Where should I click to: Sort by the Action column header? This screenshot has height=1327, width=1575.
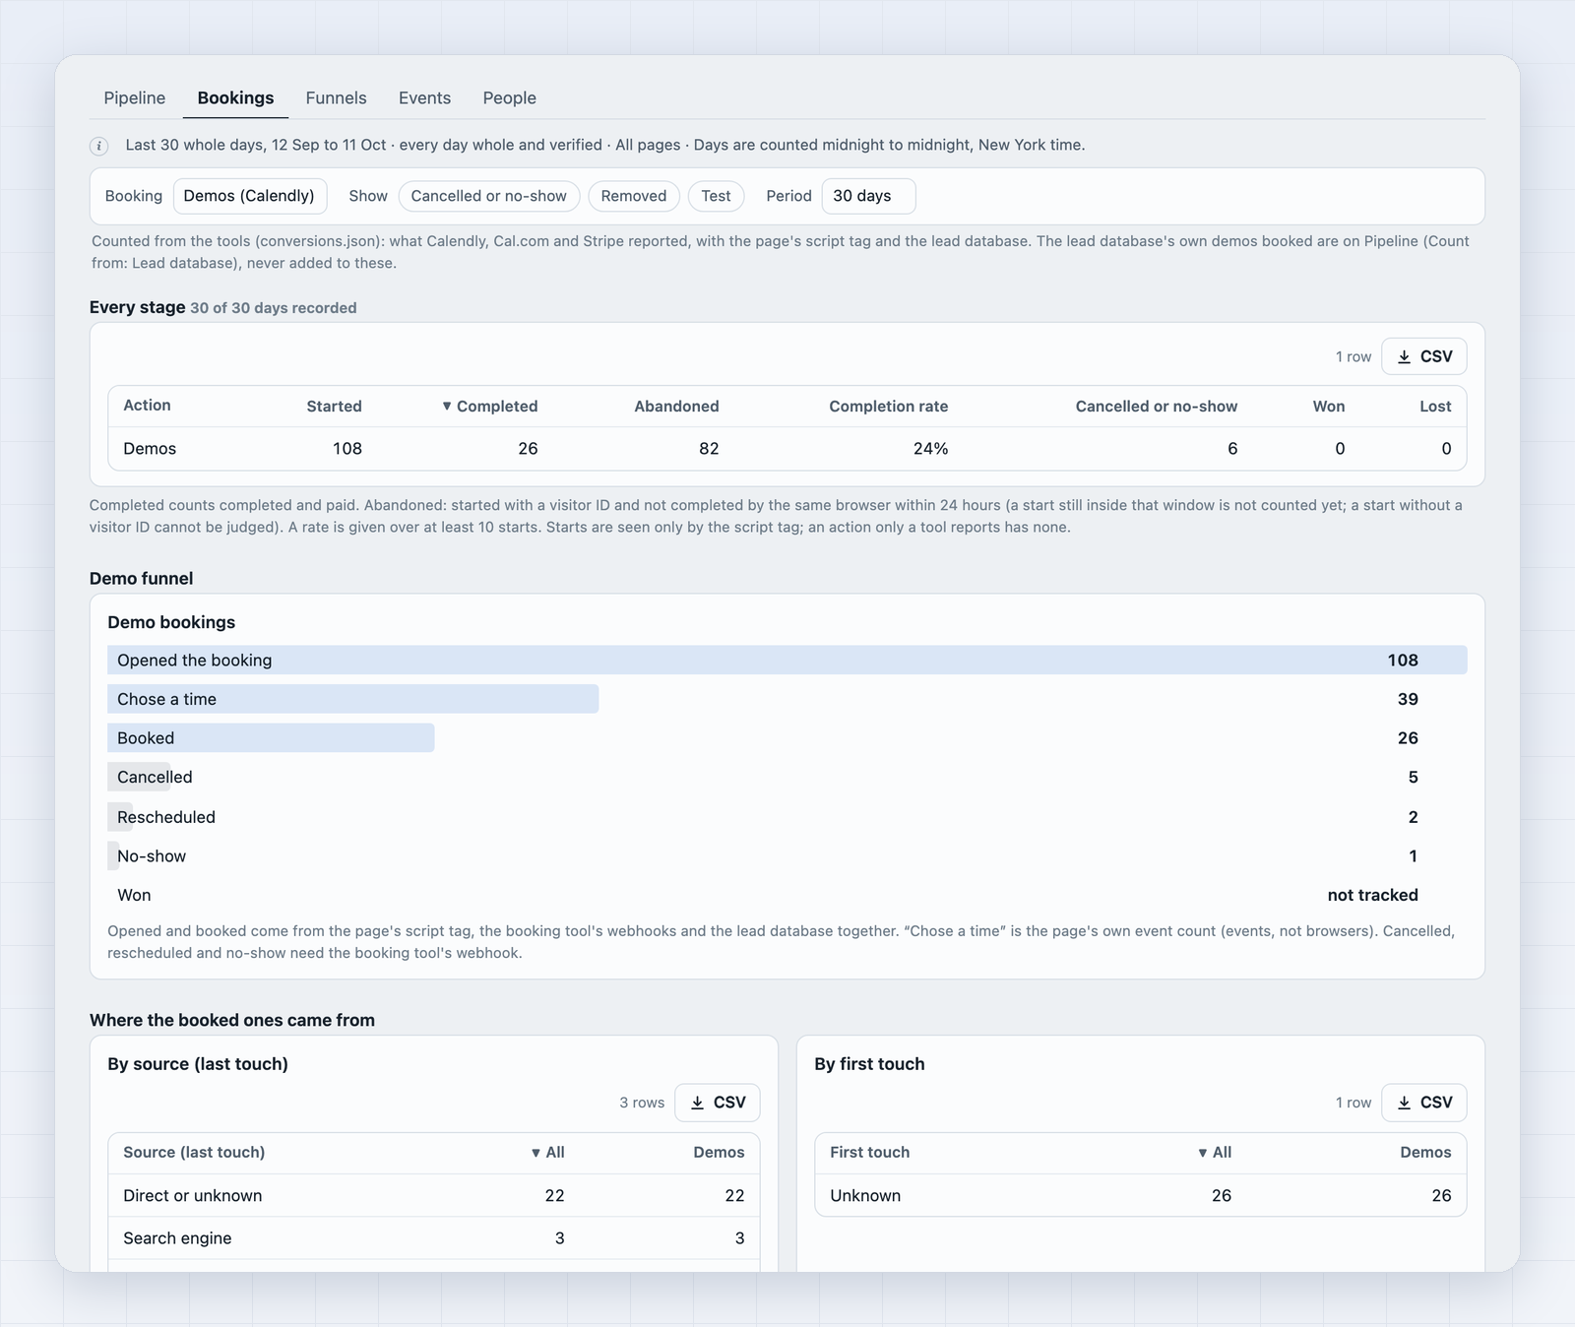point(147,406)
